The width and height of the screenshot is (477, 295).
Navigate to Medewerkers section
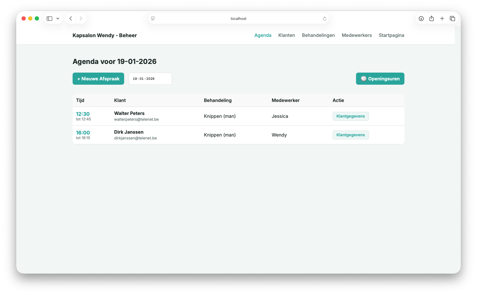pyautogui.click(x=357, y=35)
